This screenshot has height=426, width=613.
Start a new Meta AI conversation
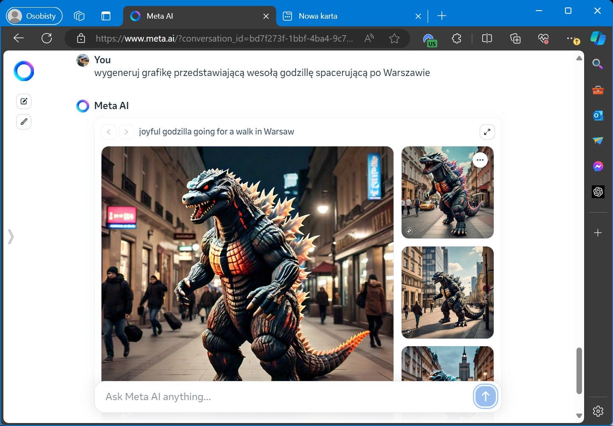(x=24, y=101)
